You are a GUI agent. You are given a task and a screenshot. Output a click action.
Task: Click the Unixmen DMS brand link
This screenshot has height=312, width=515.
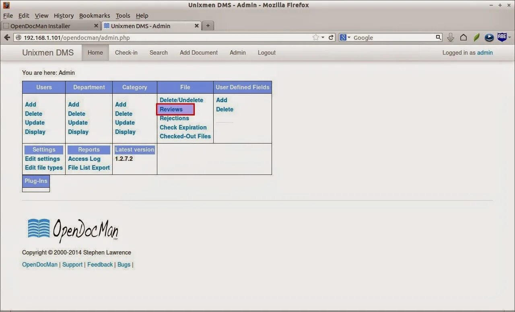[x=48, y=53]
